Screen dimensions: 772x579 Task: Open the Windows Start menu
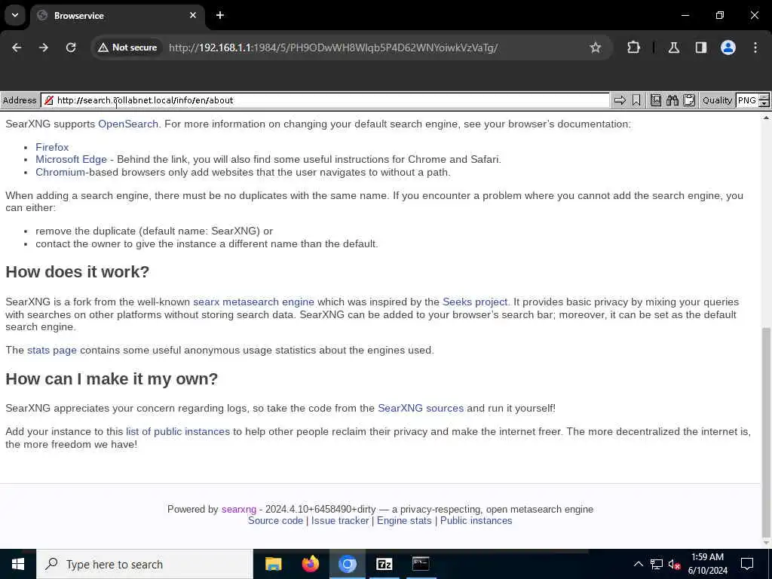pyautogui.click(x=18, y=564)
